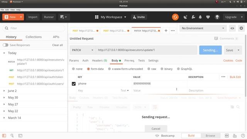Open Find and Replace magnifier icon
The height and width of the screenshot is (139, 247).
[x=12, y=136]
